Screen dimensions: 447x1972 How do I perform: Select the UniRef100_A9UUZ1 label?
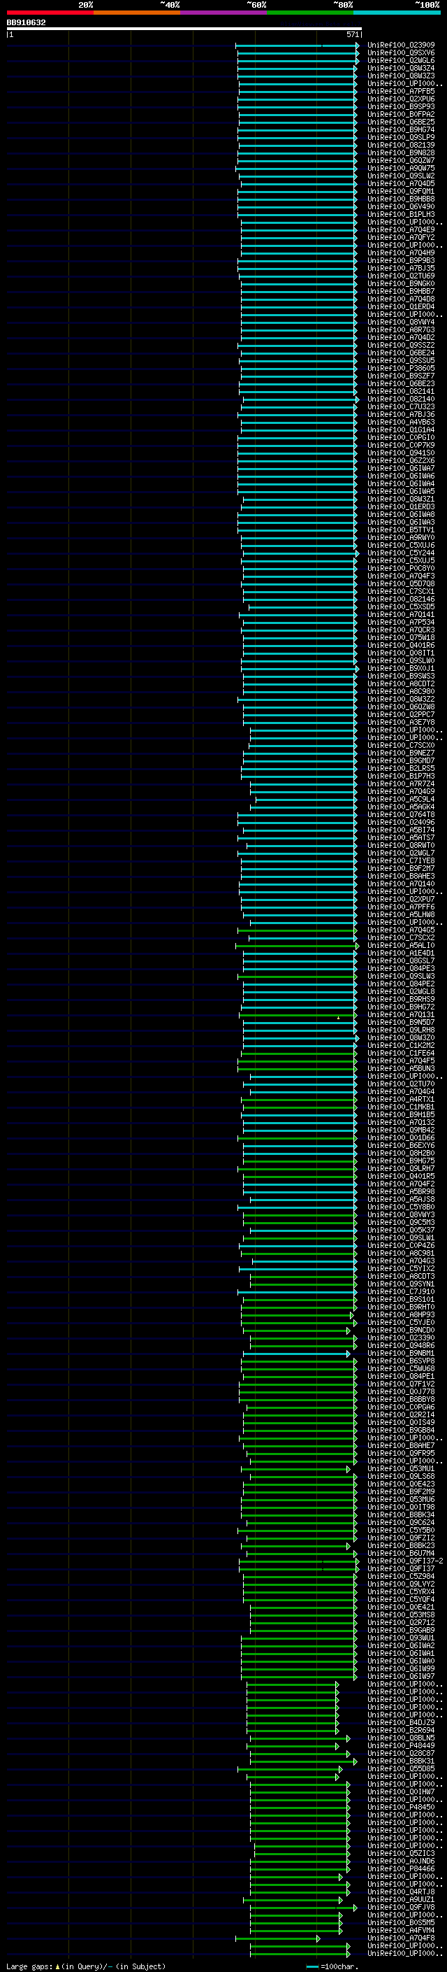point(401,1899)
